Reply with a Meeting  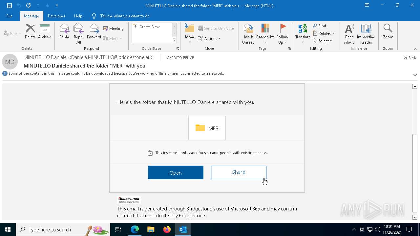click(x=114, y=29)
